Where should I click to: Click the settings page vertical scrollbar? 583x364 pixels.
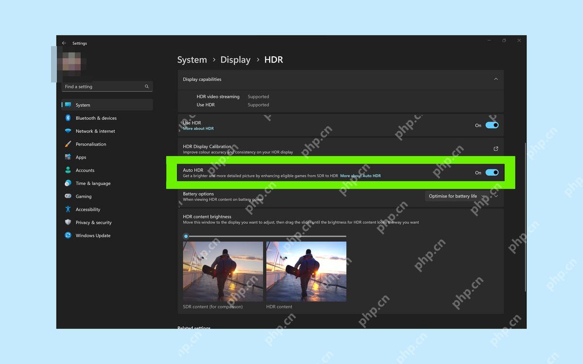(525, 217)
